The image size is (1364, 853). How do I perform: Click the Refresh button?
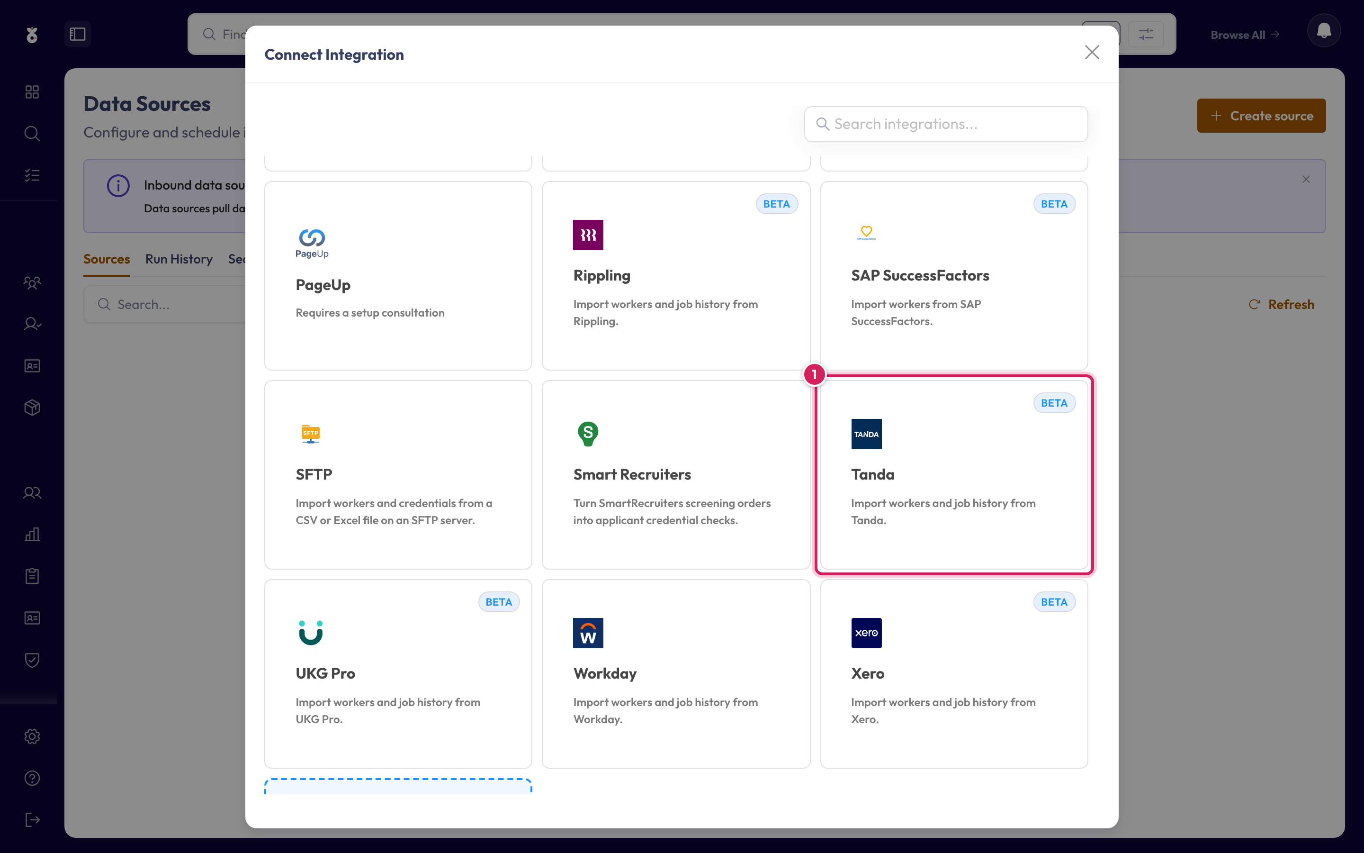click(1281, 305)
